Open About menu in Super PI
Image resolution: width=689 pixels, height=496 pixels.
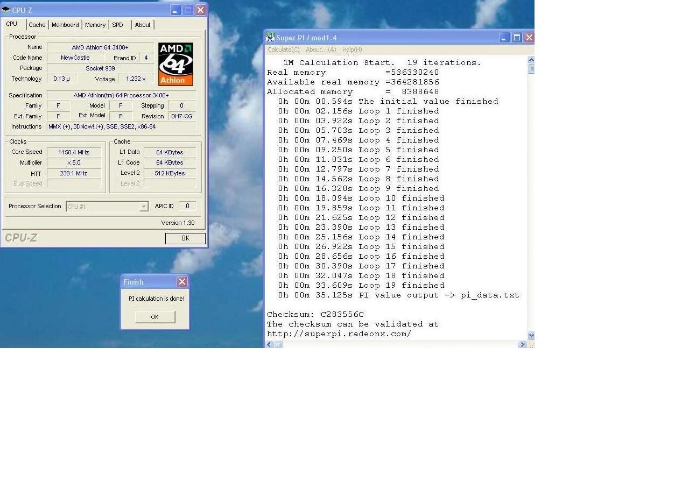pyautogui.click(x=321, y=49)
